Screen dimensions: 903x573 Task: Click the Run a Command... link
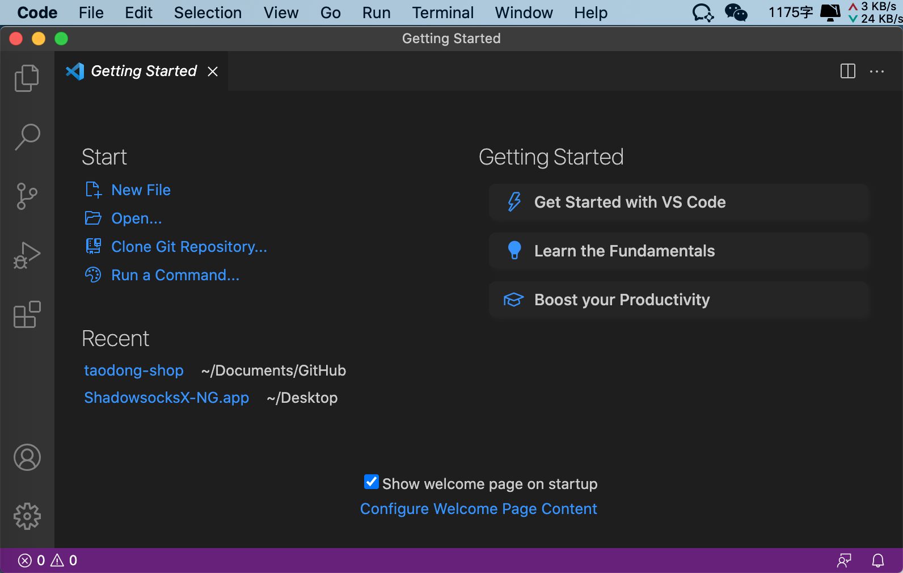(175, 275)
